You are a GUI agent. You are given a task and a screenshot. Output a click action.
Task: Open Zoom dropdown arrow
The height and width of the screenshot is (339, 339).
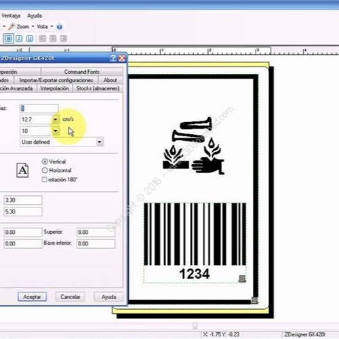[33, 26]
